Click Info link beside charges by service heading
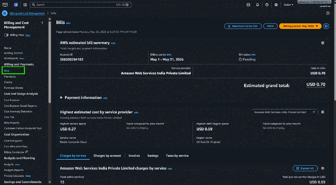The height and width of the screenshot is (185, 336). [170, 169]
